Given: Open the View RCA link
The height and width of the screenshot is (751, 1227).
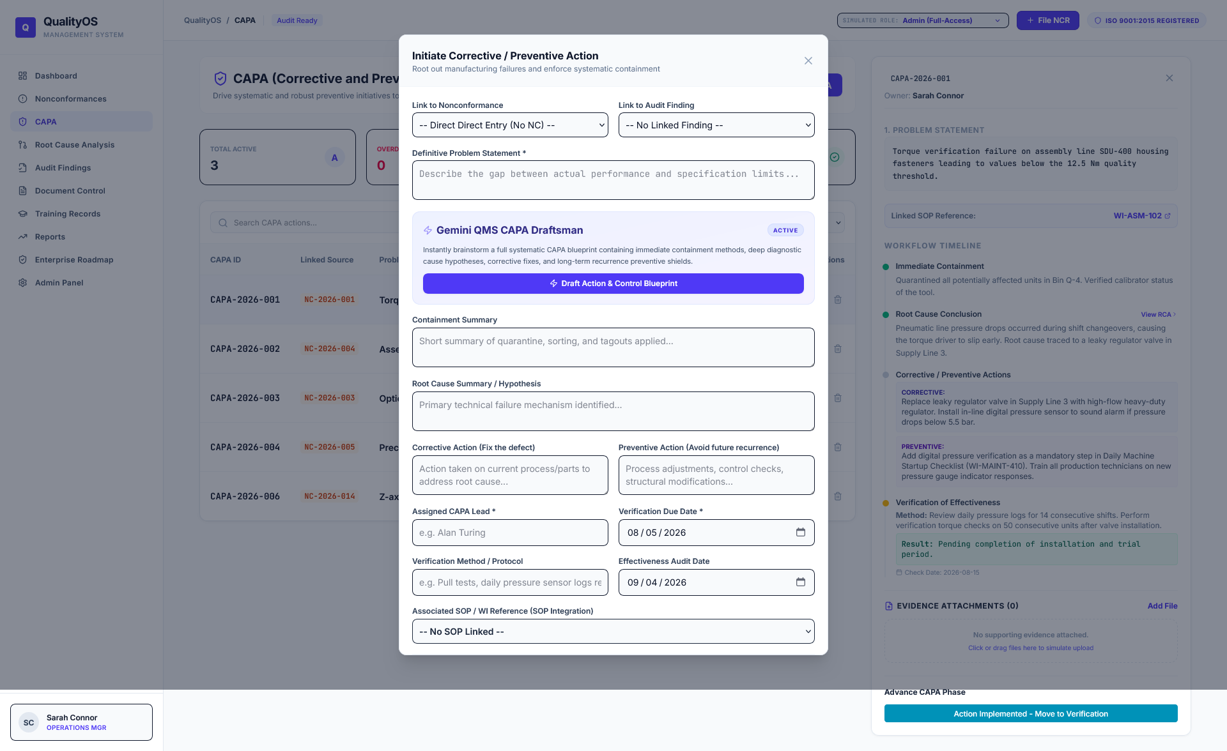Looking at the screenshot, I should (x=1158, y=314).
